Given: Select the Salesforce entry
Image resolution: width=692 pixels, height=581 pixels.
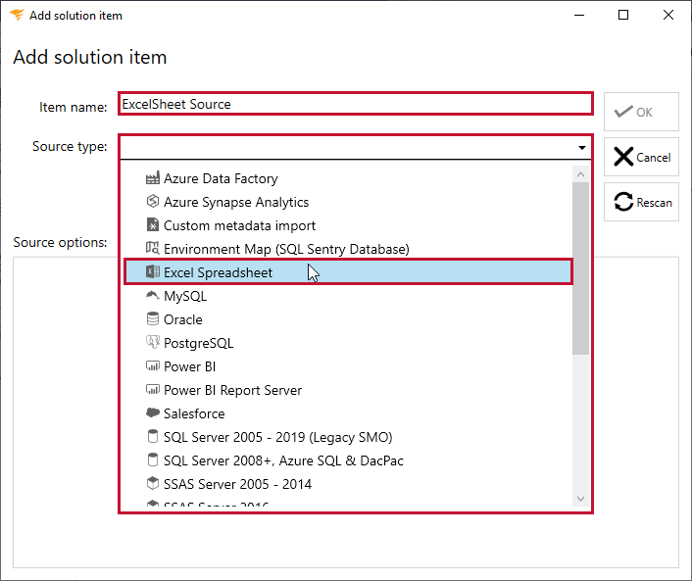Looking at the screenshot, I should click(348, 413).
